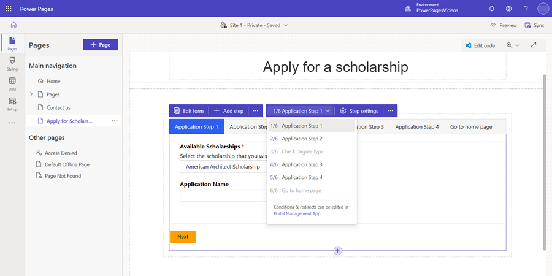Click the plus circle to add section

coord(337,250)
